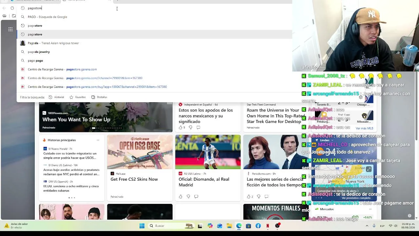Click the Open CS2 Case thumbnail image
Screen dimensions: 419x236
pyautogui.click(x=140, y=152)
